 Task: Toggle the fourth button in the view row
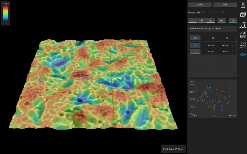[x=222, y=21]
